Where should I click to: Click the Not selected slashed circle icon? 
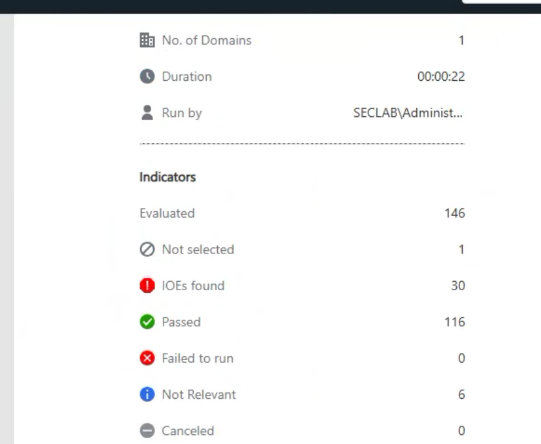click(147, 249)
